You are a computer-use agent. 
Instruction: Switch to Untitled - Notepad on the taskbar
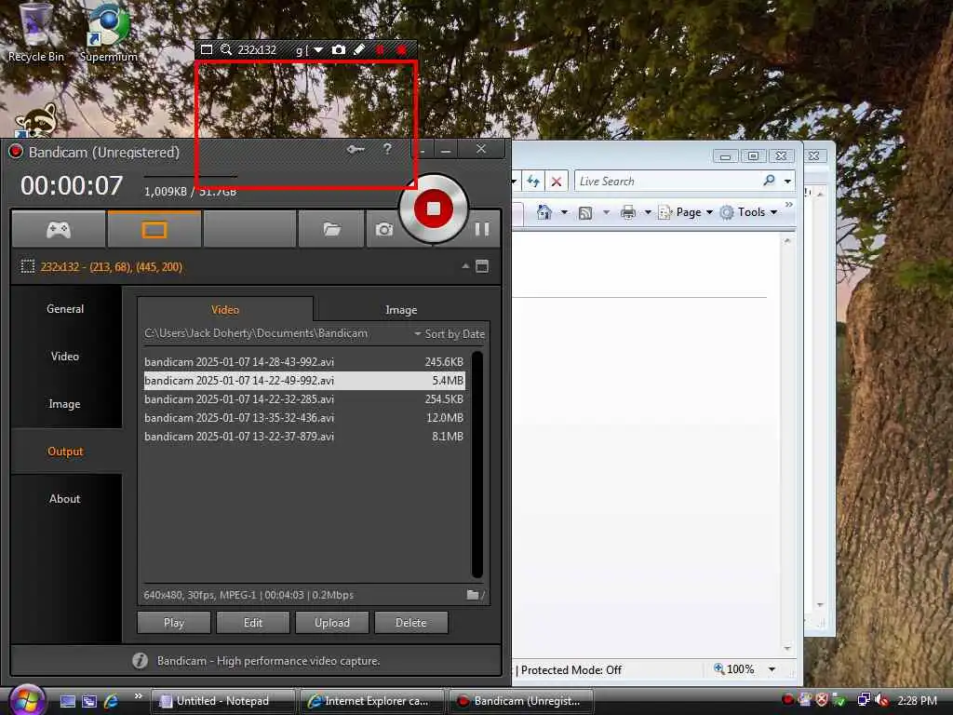click(x=222, y=701)
